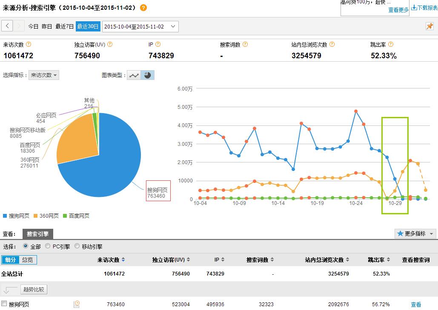This screenshot has width=438, height=310.
Task: Select the 移动引擎 radio option
Action: 77,246
